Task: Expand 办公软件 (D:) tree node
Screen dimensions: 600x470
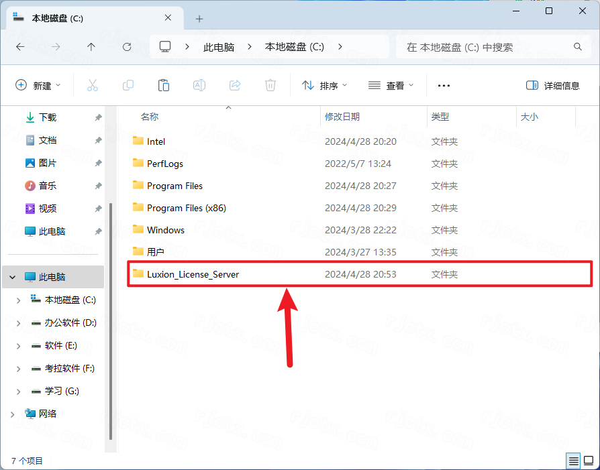Action: tap(18, 324)
